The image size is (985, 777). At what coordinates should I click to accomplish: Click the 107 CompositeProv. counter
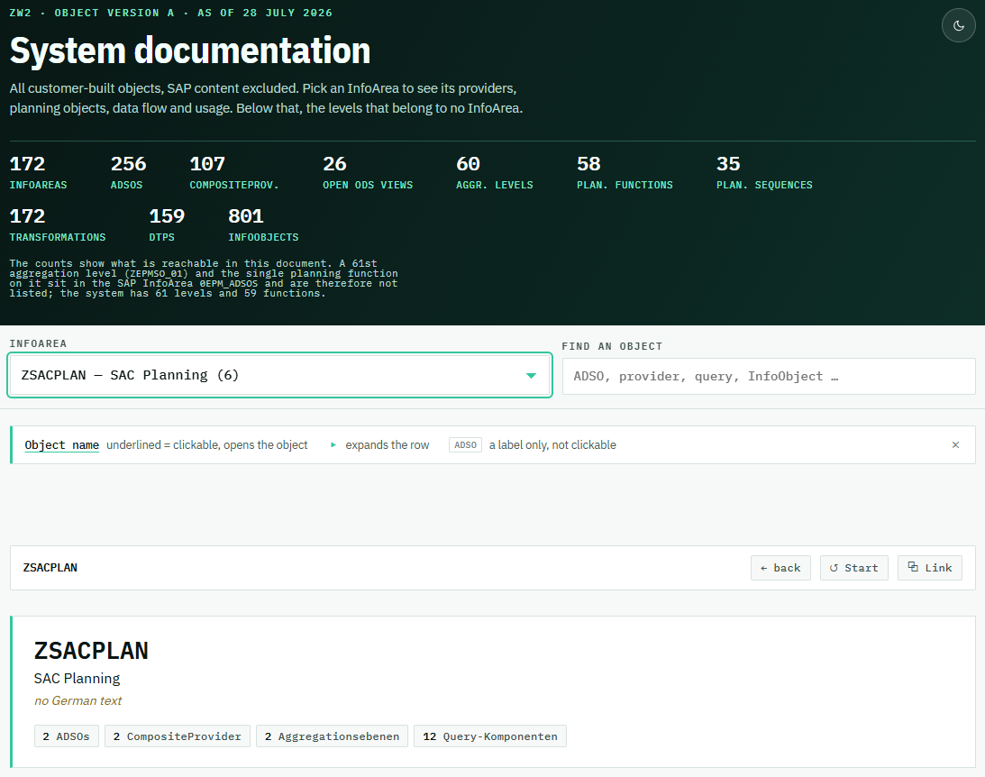coord(234,173)
